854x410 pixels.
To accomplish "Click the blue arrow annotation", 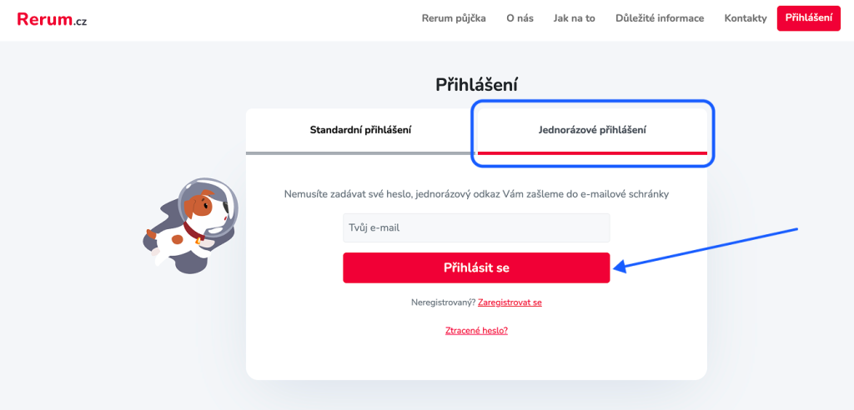I will coord(707,247).
